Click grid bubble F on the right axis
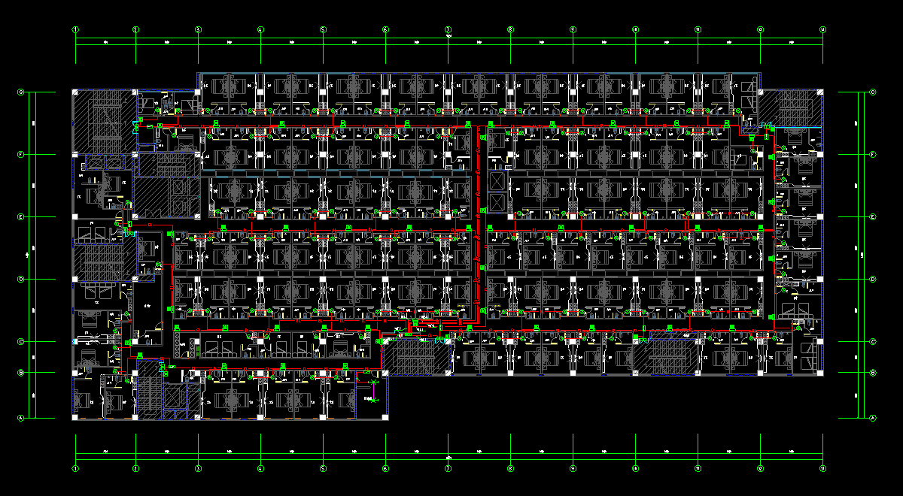Screen dimensions: 903x496 (x=873, y=155)
